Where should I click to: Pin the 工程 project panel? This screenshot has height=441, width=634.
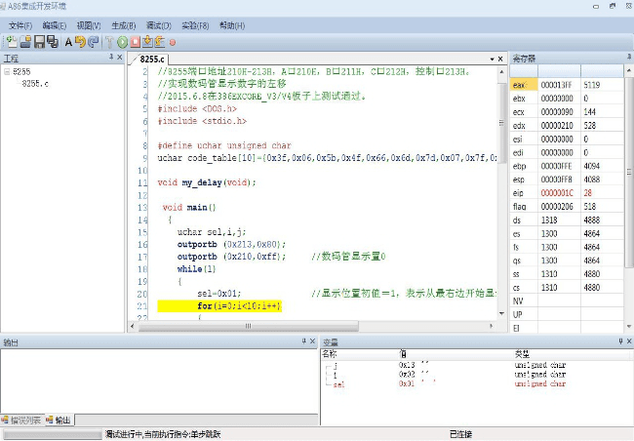point(109,59)
